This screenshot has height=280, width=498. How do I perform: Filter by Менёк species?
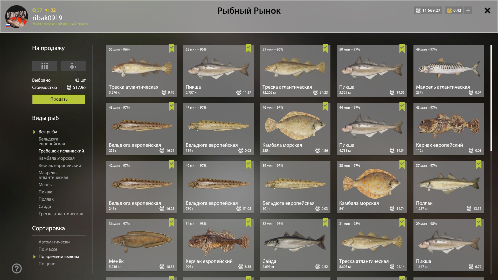(45, 185)
